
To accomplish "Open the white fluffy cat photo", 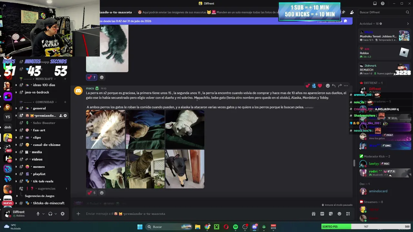I will click(x=106, y=129).
